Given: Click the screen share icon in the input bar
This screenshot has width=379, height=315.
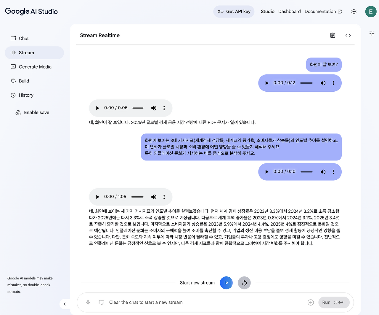Looking at the screenshot, I should pyautogui.click(x=102, y=302).
